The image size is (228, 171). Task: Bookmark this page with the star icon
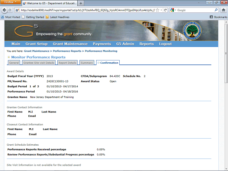[x=157, y=10]
